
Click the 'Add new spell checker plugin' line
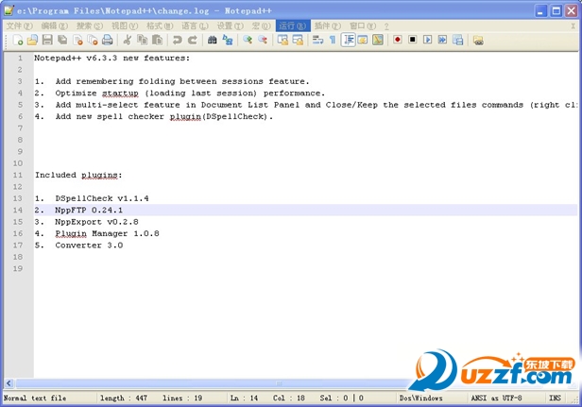[x=154, y=116]
